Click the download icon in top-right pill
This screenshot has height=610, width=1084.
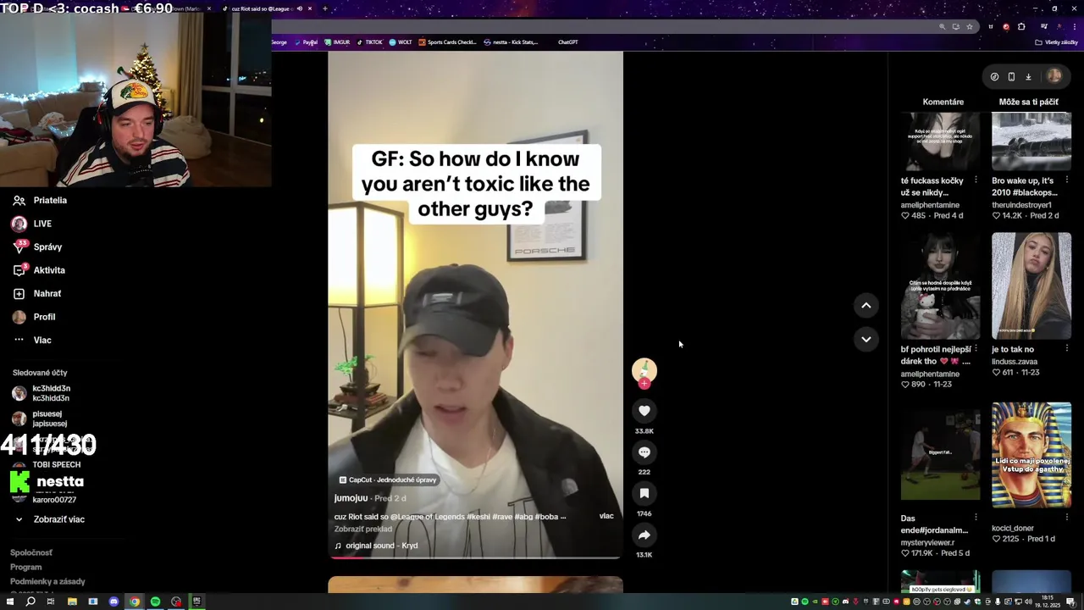tap(1028, 76)
